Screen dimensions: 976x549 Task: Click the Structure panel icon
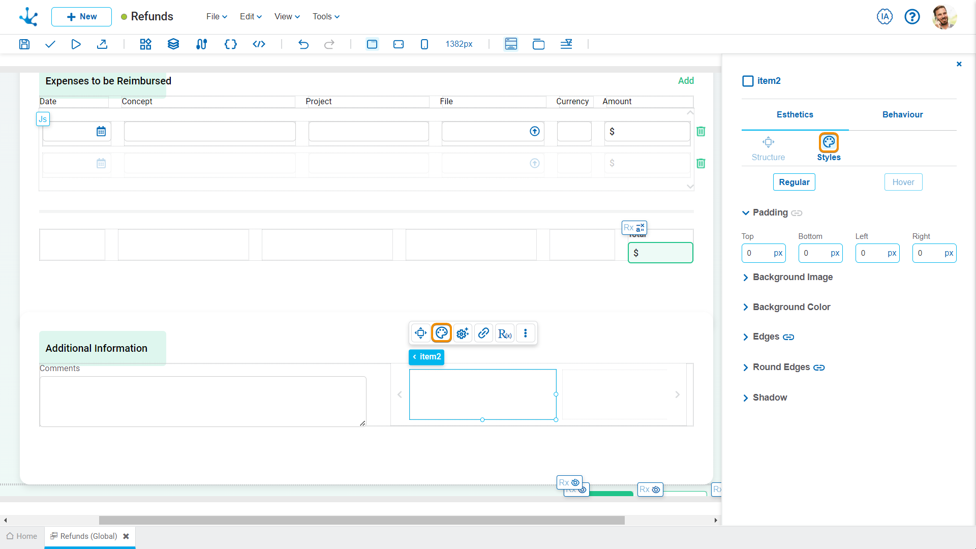(x=768, y=142)
